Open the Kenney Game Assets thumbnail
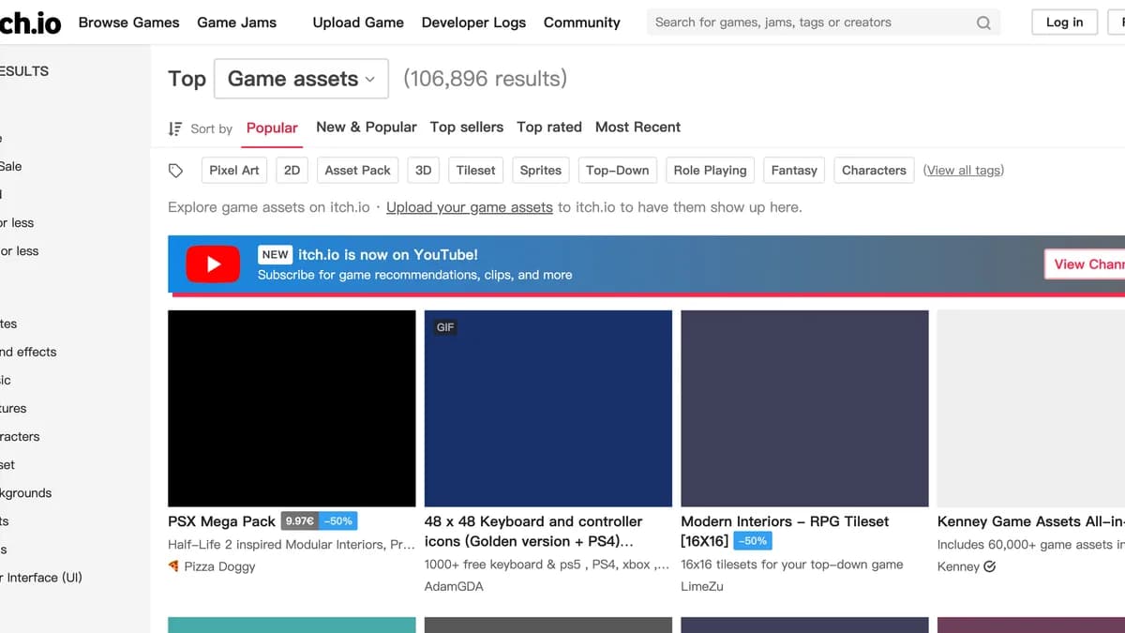Image resolution: width=1125 pixels, height=633 pixels. (1031, 409)
